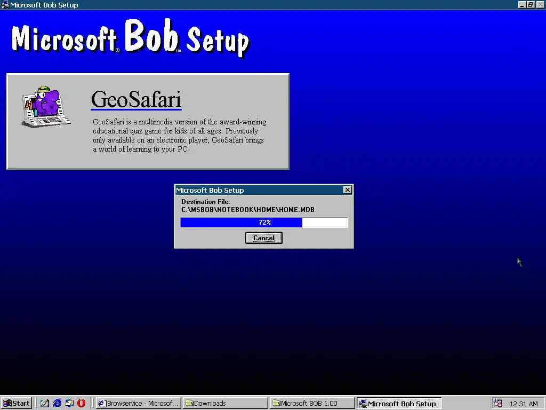Click the destination file path HOME.MDB text
This screenshot has width=546, height=410.
tap(247, 209)
